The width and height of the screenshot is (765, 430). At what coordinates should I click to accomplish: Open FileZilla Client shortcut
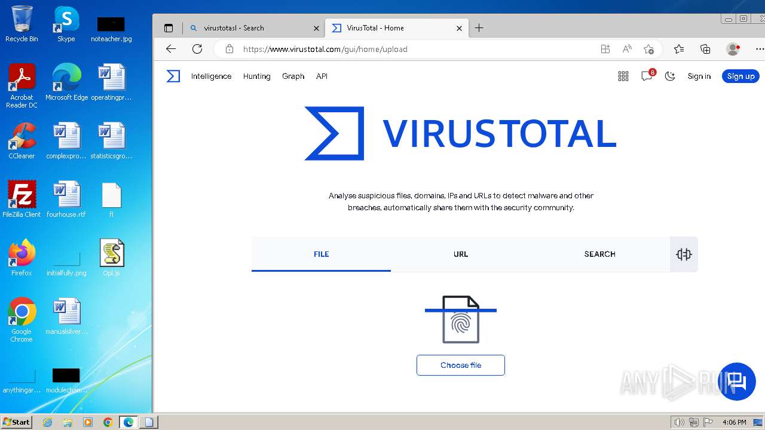pos(22,199)
